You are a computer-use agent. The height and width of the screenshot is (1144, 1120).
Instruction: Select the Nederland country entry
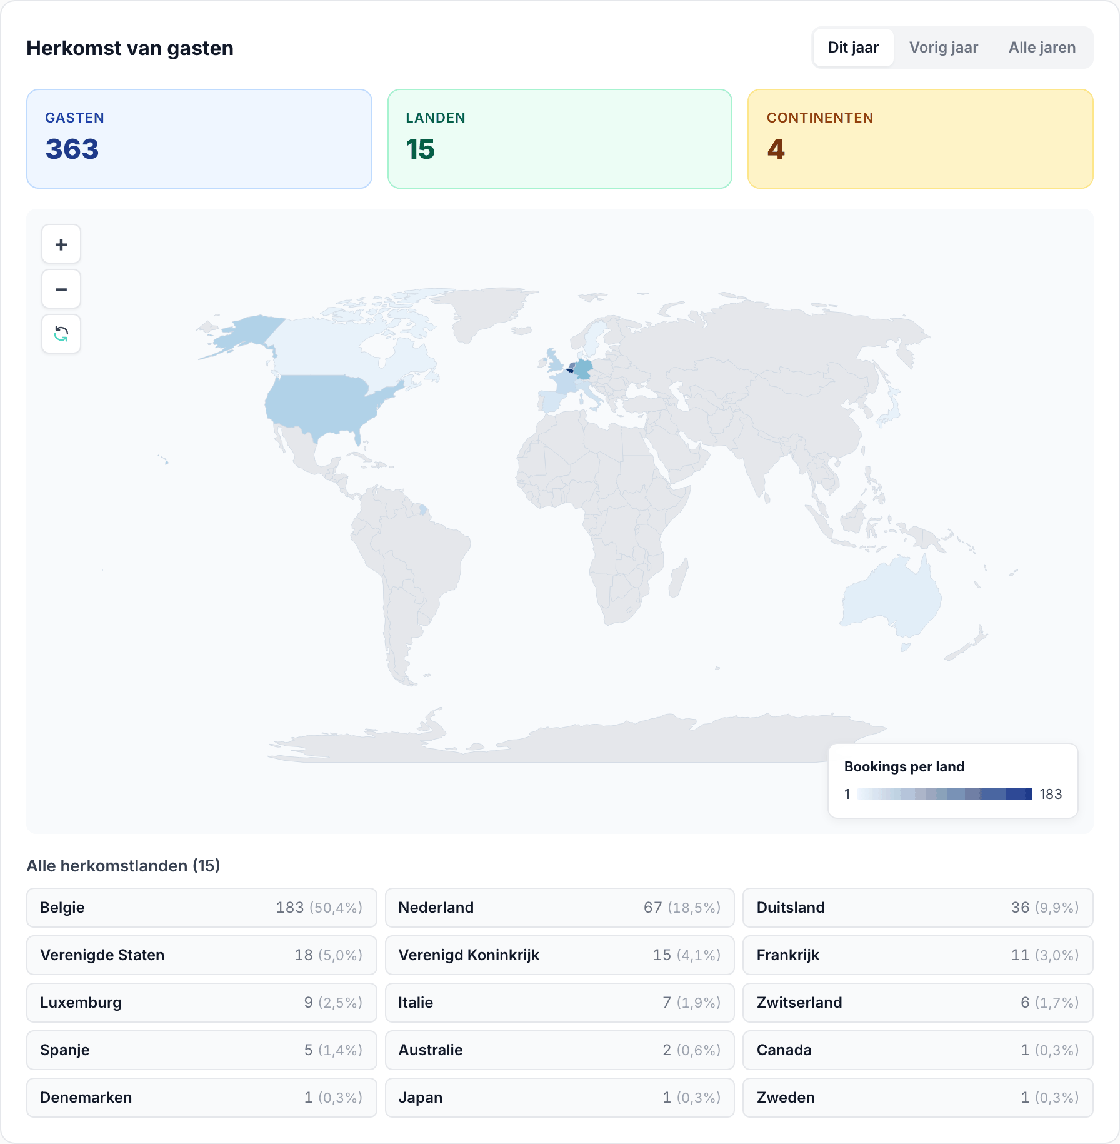coord(560,908)
